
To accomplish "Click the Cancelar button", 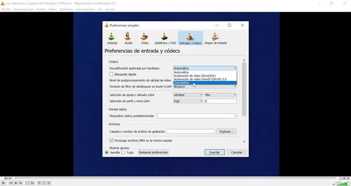I will [x=236, y=152].
